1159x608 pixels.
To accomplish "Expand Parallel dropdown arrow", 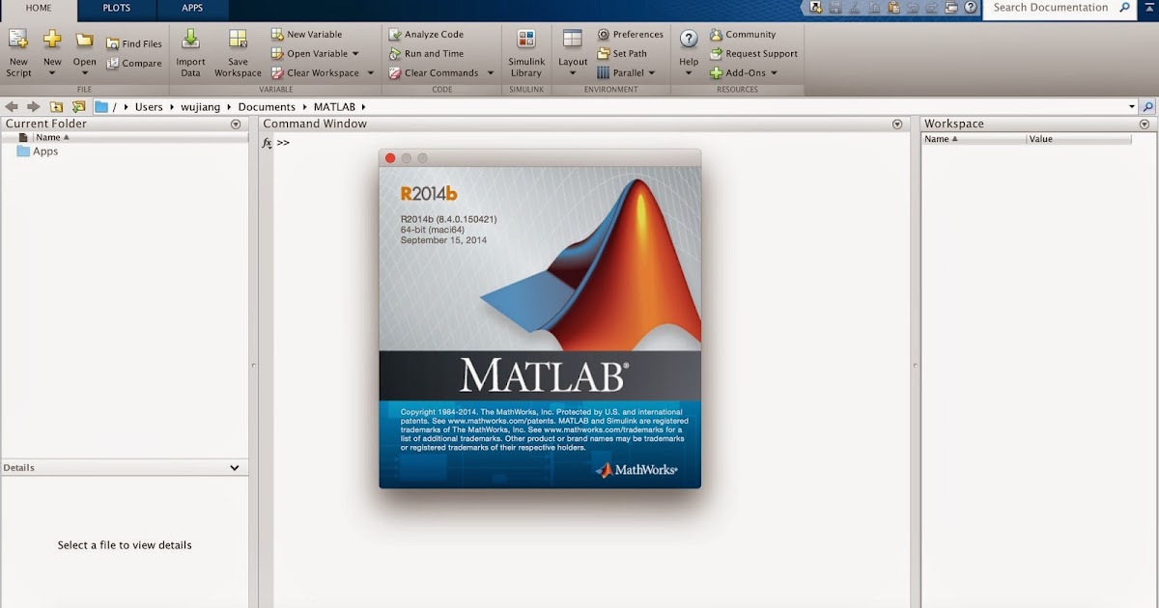I will click(652, 73).
